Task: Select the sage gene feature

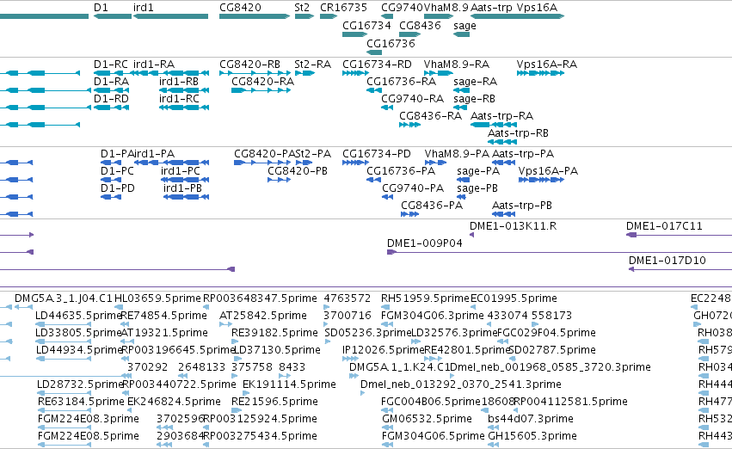Action: click(462, 34)
